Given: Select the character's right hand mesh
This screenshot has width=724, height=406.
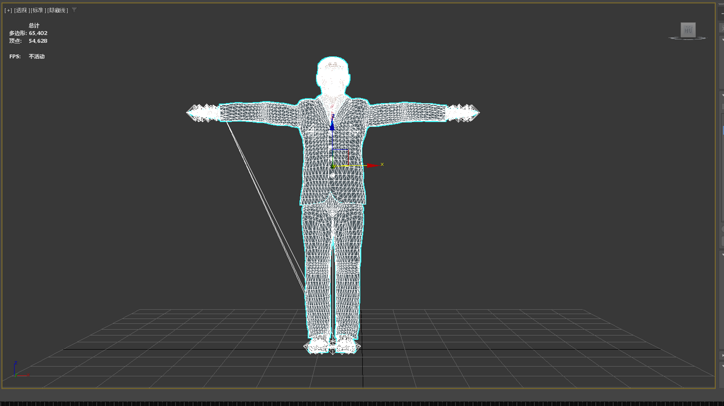Looking at the screenshot, I should click(x=203, y=113).
